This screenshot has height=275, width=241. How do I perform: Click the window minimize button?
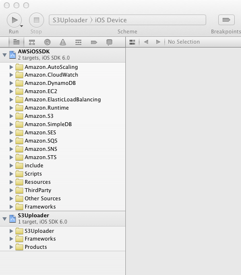16,5
